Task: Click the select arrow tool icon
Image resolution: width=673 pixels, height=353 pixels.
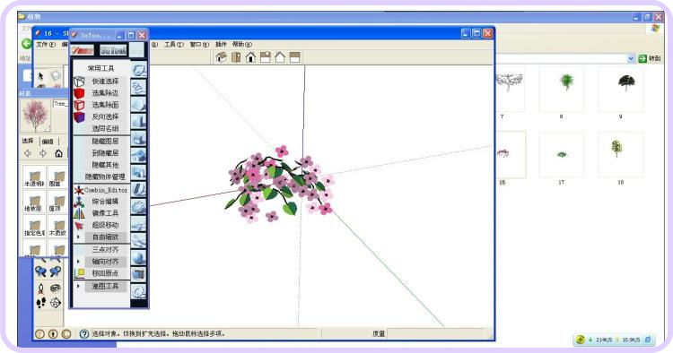Action: pyautogui.click(x=40, y=76)
